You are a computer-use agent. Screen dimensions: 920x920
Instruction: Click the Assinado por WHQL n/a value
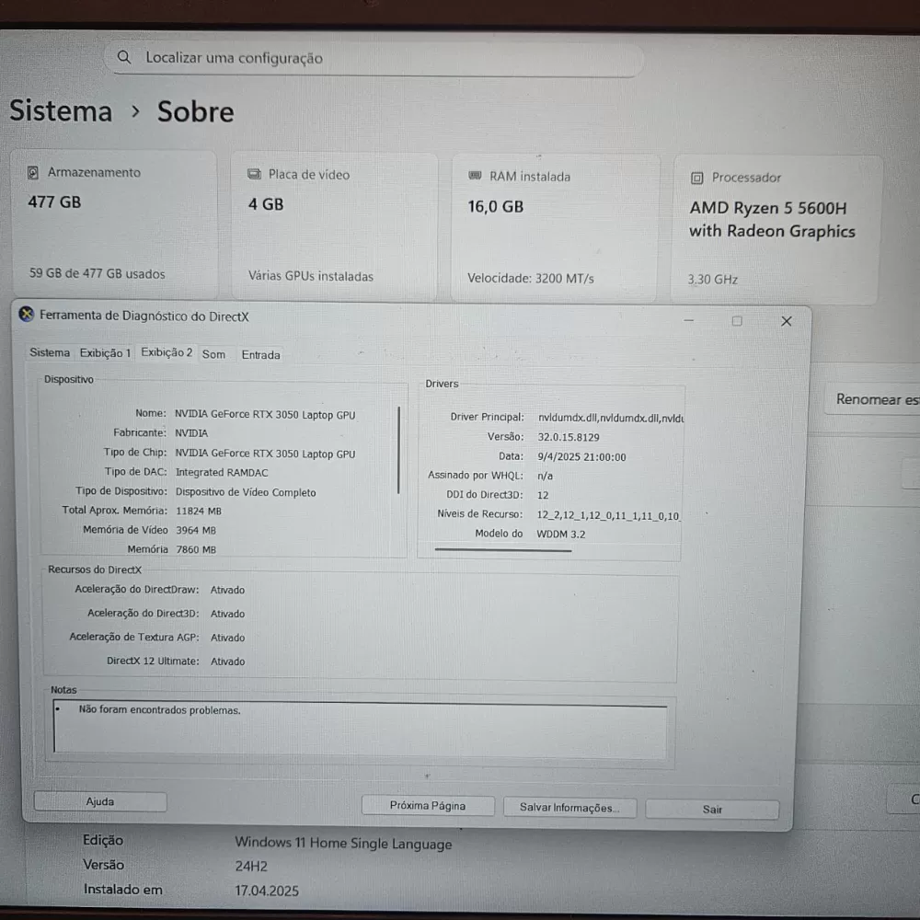[545, 476]
